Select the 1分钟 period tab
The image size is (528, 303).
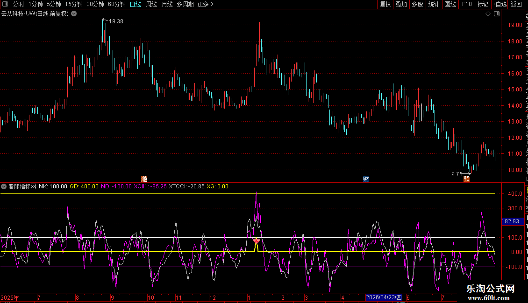(x=36, y=4)
